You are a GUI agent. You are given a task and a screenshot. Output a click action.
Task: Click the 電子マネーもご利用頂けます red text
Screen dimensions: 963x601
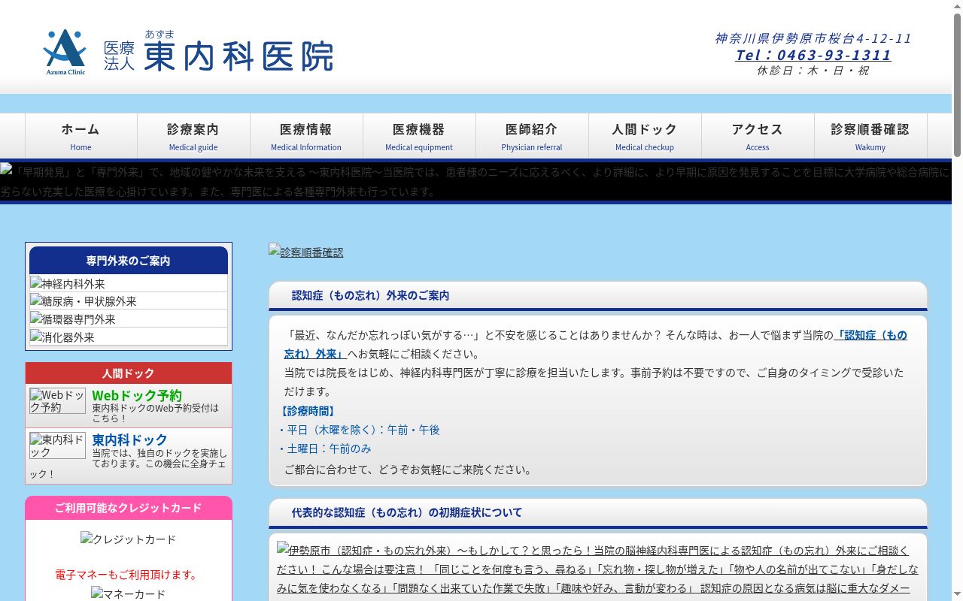(x=128, y=575)
